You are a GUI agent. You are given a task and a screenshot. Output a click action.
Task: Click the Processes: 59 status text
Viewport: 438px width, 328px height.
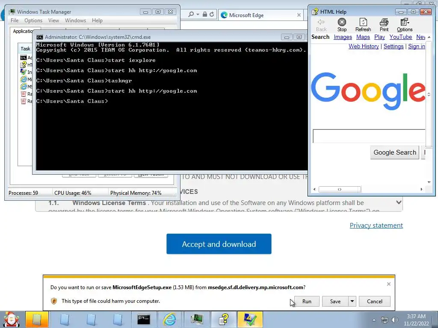pos(23,193)
